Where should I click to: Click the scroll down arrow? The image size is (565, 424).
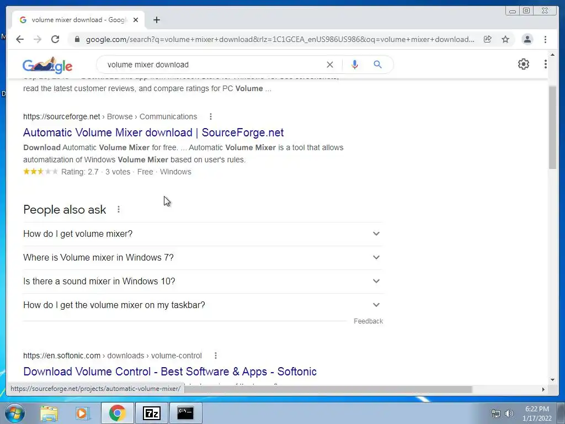552,380
